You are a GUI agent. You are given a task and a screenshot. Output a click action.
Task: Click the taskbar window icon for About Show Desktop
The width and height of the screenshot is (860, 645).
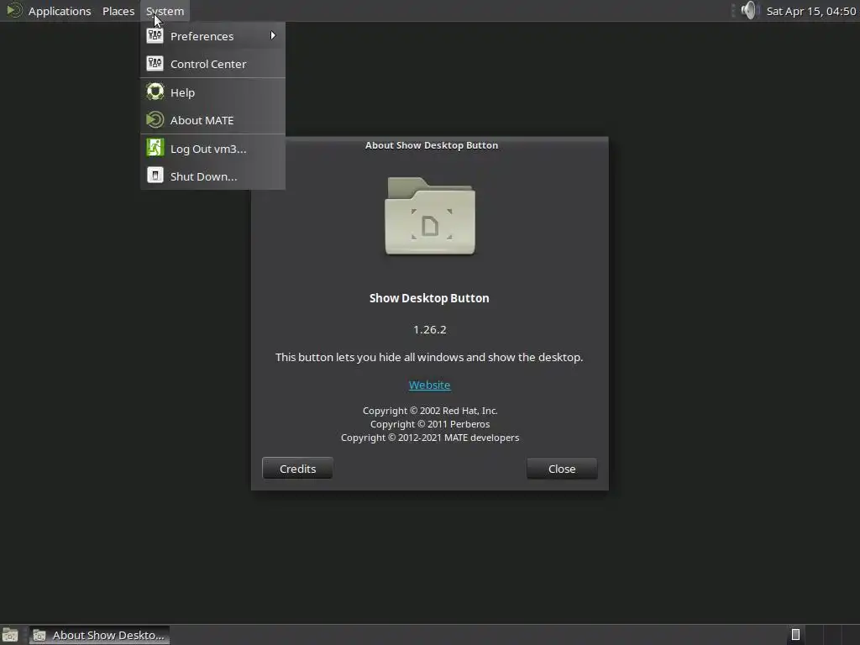coord(39,635)
